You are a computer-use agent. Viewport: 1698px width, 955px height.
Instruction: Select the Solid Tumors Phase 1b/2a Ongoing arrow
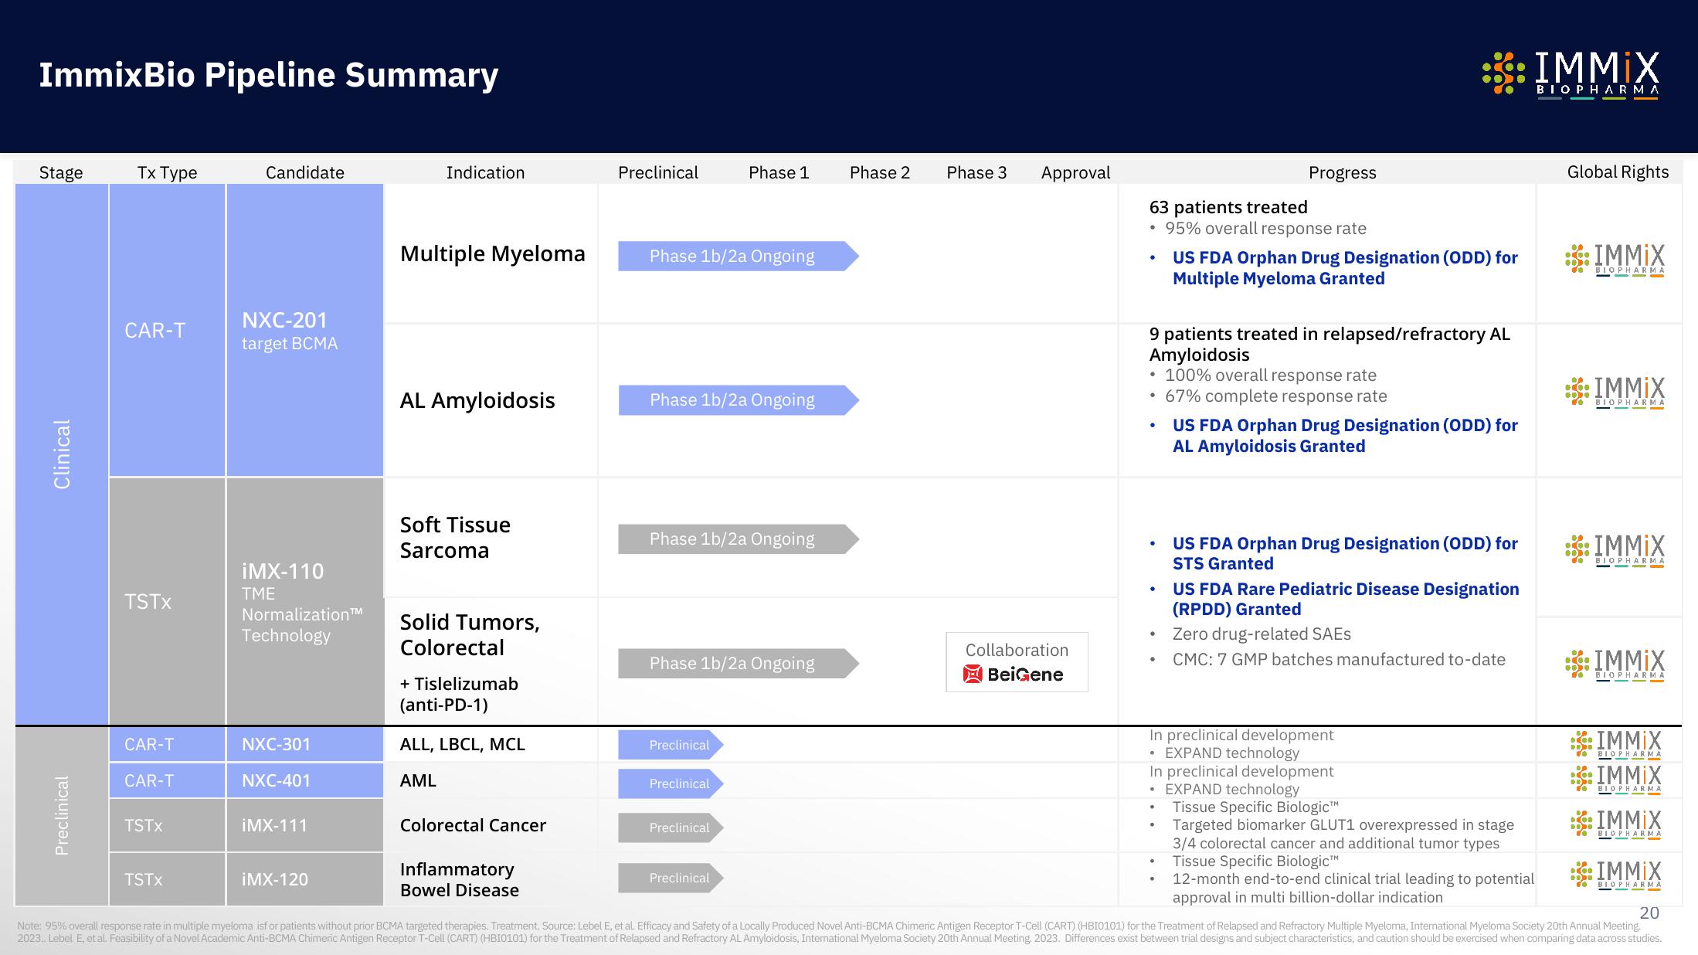[x=739, y=664]
